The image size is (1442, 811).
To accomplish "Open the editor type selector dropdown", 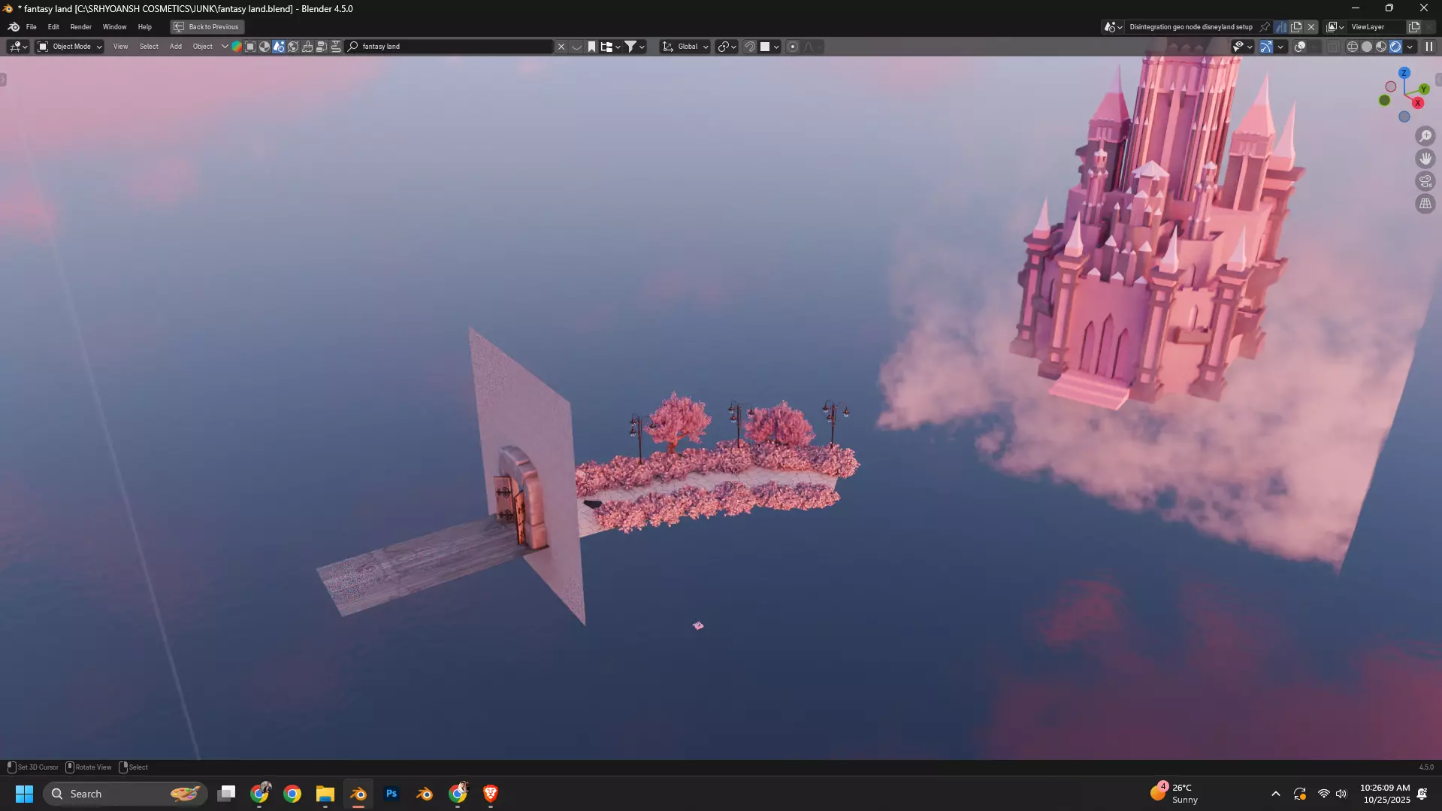I will (x=18, y=47).
